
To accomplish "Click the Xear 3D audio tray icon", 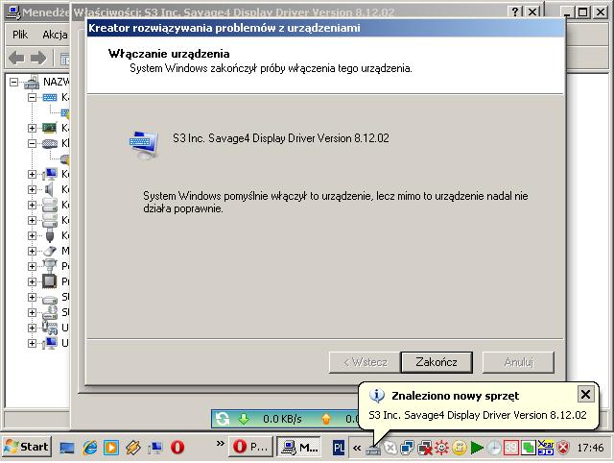I will tap(546, 448).
